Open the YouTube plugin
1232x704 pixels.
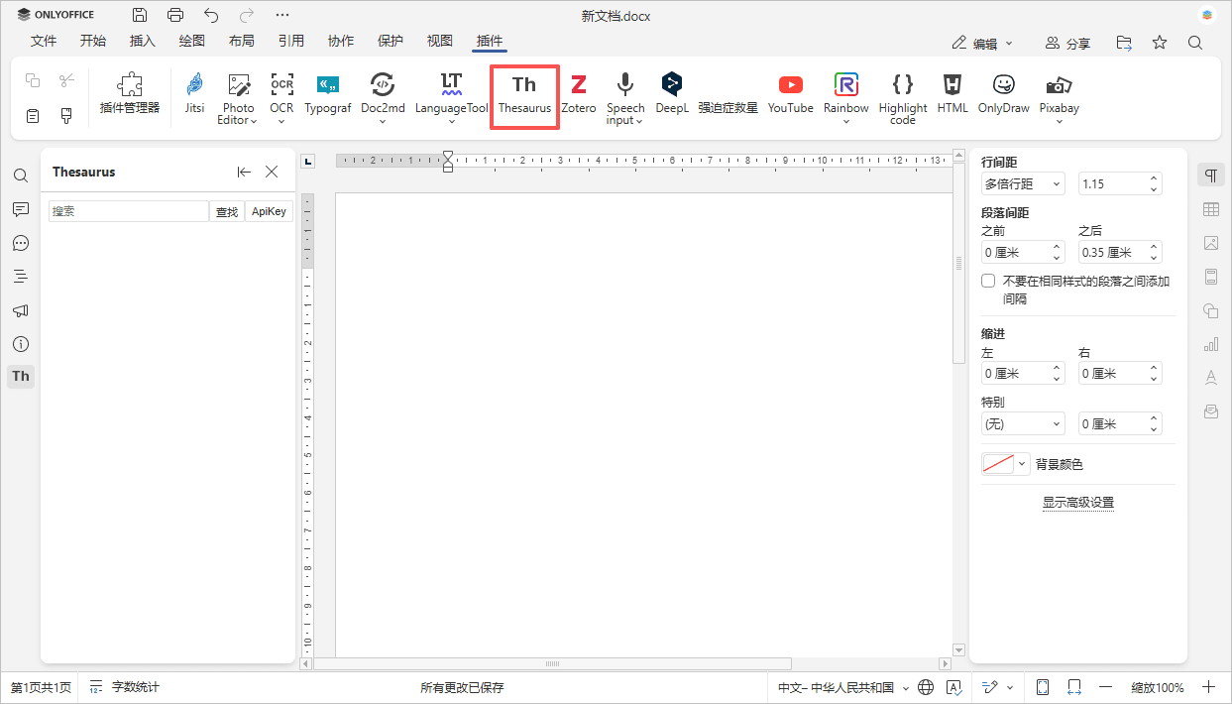790,97
